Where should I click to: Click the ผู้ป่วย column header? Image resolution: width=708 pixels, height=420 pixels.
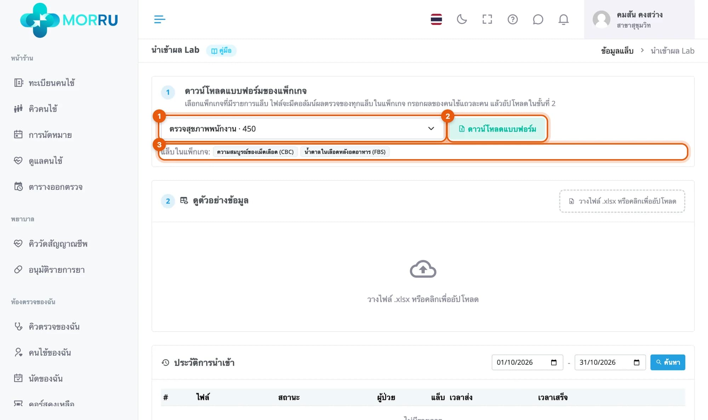386,397
